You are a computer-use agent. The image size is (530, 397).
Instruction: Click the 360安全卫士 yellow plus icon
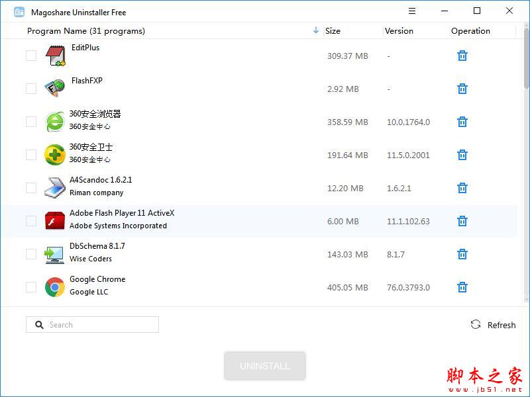coord(55,155)
